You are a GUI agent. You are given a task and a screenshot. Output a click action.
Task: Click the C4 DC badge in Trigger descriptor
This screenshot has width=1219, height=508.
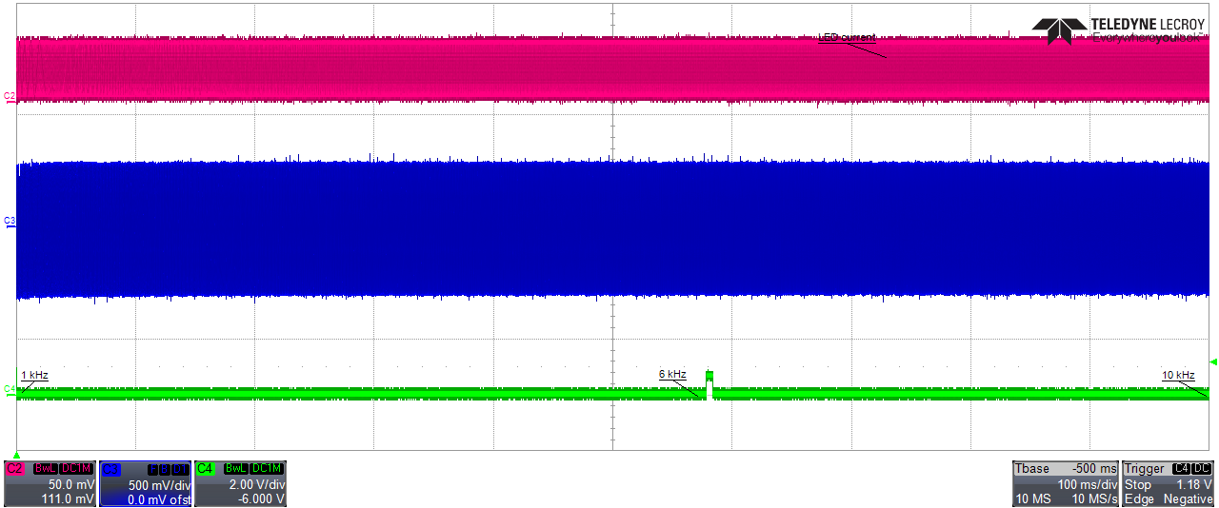pyautogui.click(x=1190, y=469)
